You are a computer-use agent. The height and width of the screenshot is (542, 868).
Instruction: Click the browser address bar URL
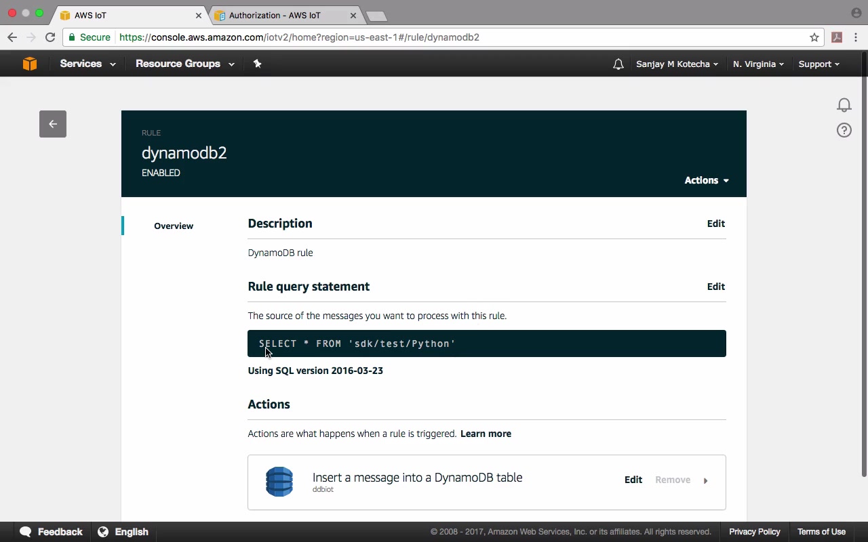pos(299,37)
